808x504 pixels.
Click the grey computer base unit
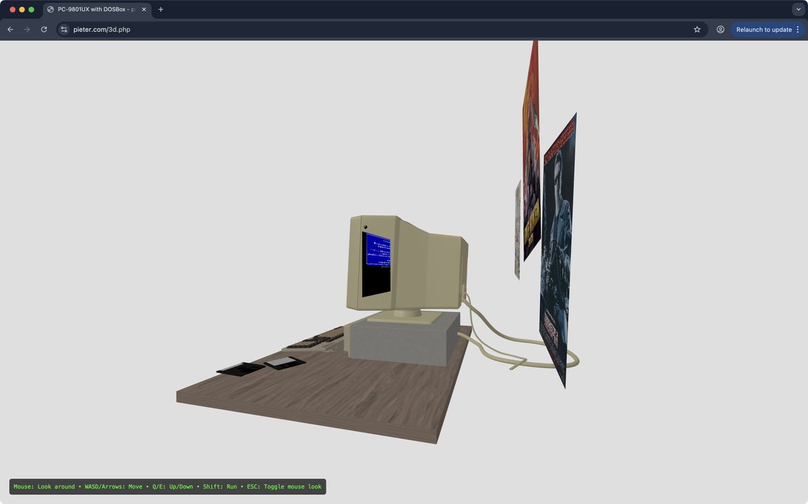point(402,340)
